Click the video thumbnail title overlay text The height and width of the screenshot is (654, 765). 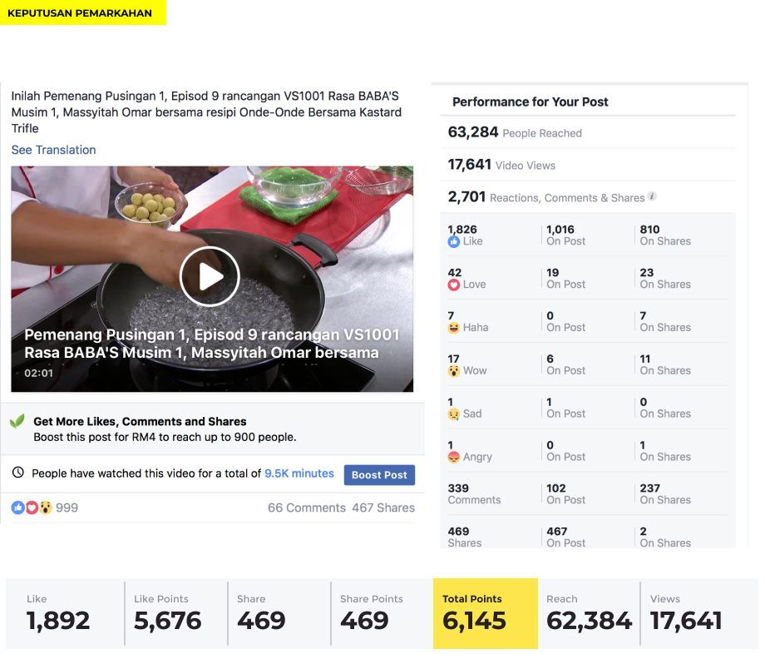click(x=212, y=344)
